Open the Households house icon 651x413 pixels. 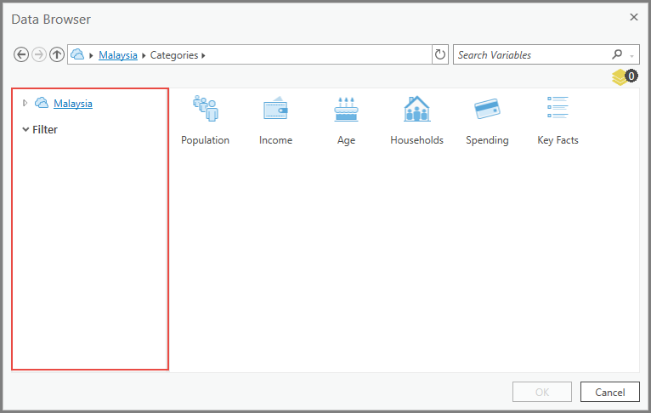[416, 109]
